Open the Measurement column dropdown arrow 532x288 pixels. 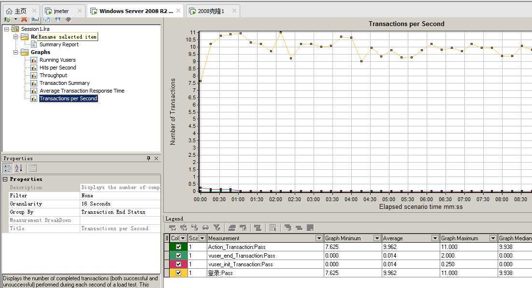pyautogui.click(x=319, y=238)
